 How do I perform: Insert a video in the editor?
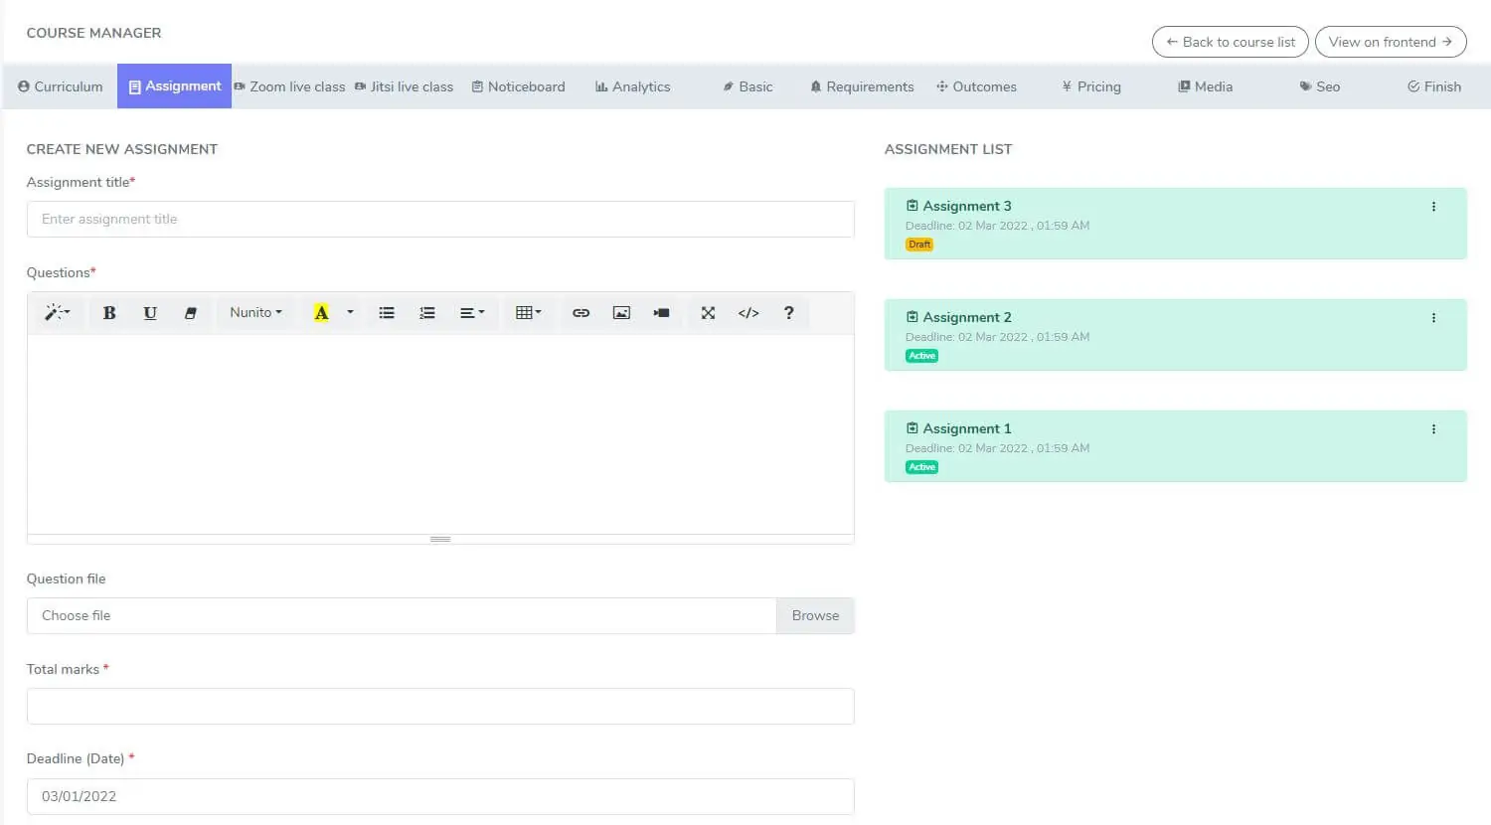tap(661, 313)
